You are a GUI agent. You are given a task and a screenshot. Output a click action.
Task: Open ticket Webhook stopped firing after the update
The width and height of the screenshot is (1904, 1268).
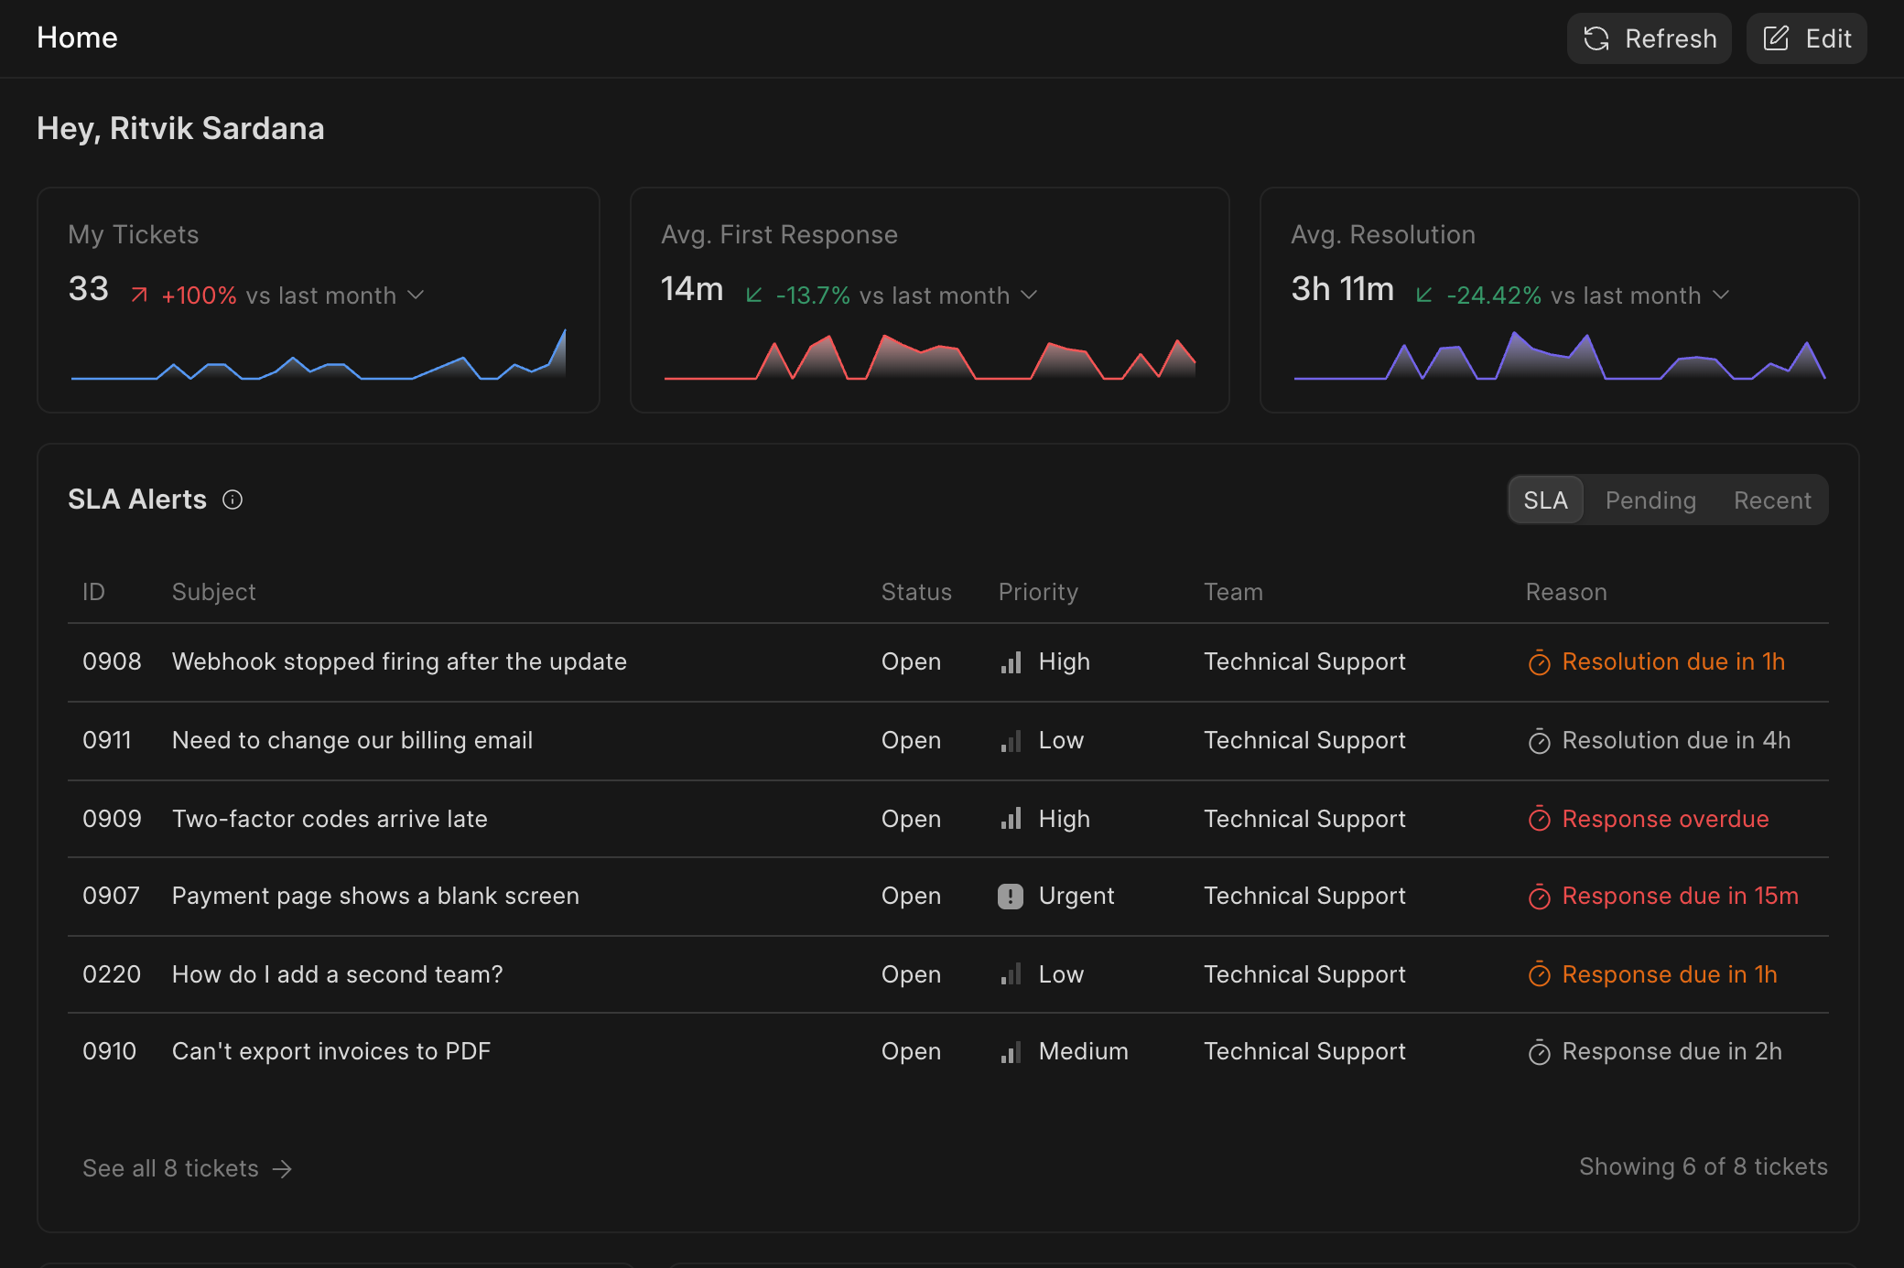399,661
